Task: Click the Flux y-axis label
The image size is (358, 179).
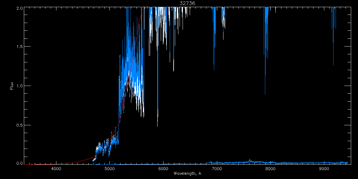Action: pyautogui.click(x=12, y=86)
